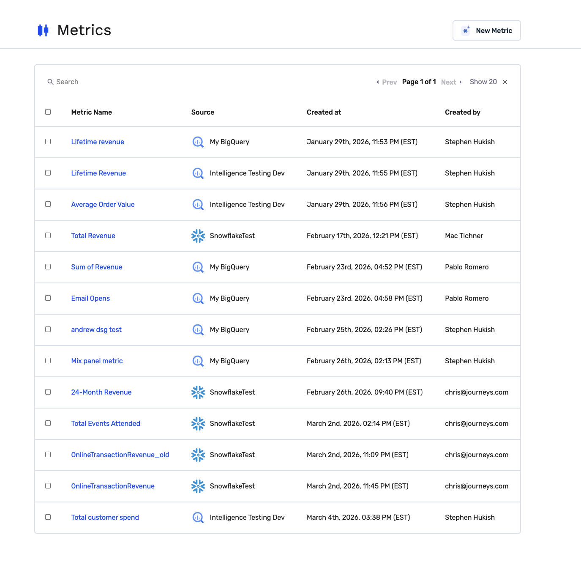Click BigQuery icon in Total customer spend row
The image size is (581, 565).
pos(198,517)
